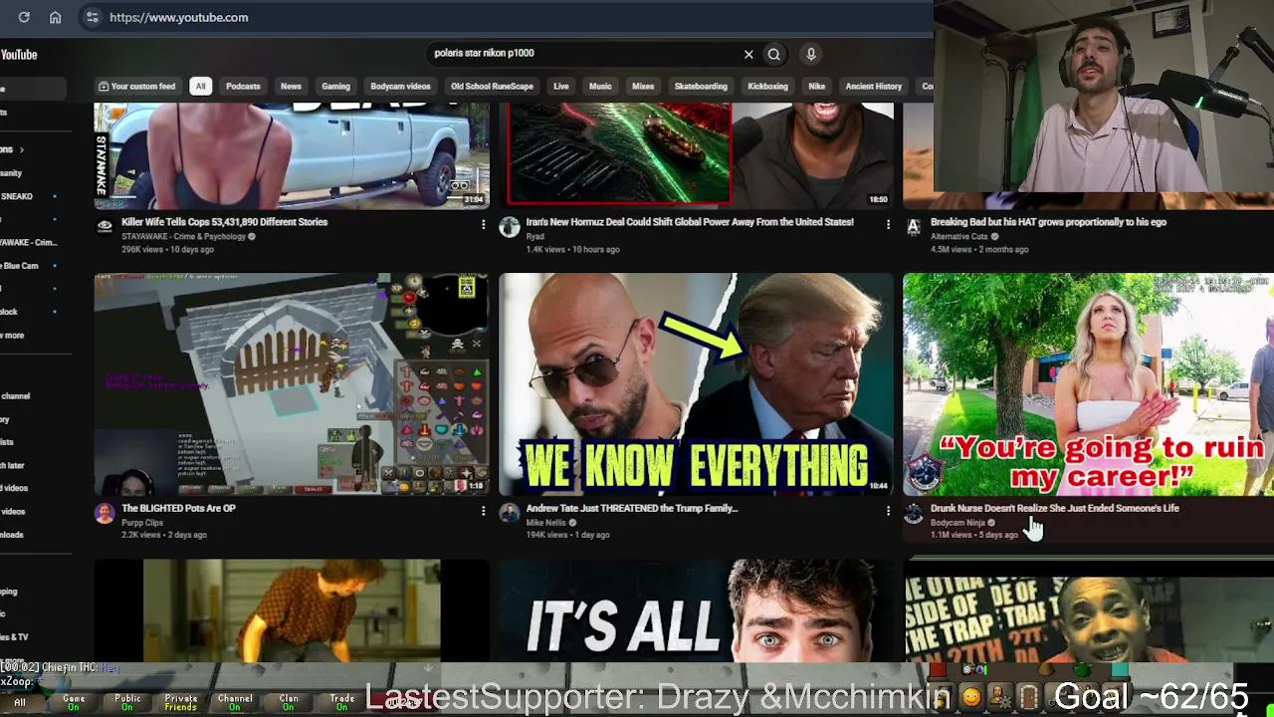Open Alternative Cuts channel avatar
The width and height of the screenshot is (1274, 717).
[x=914, y=227]
